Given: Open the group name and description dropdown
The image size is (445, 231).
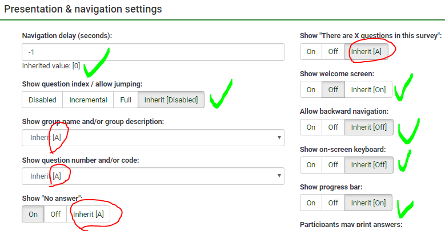Looking at the screenshot, I should 153,138.
